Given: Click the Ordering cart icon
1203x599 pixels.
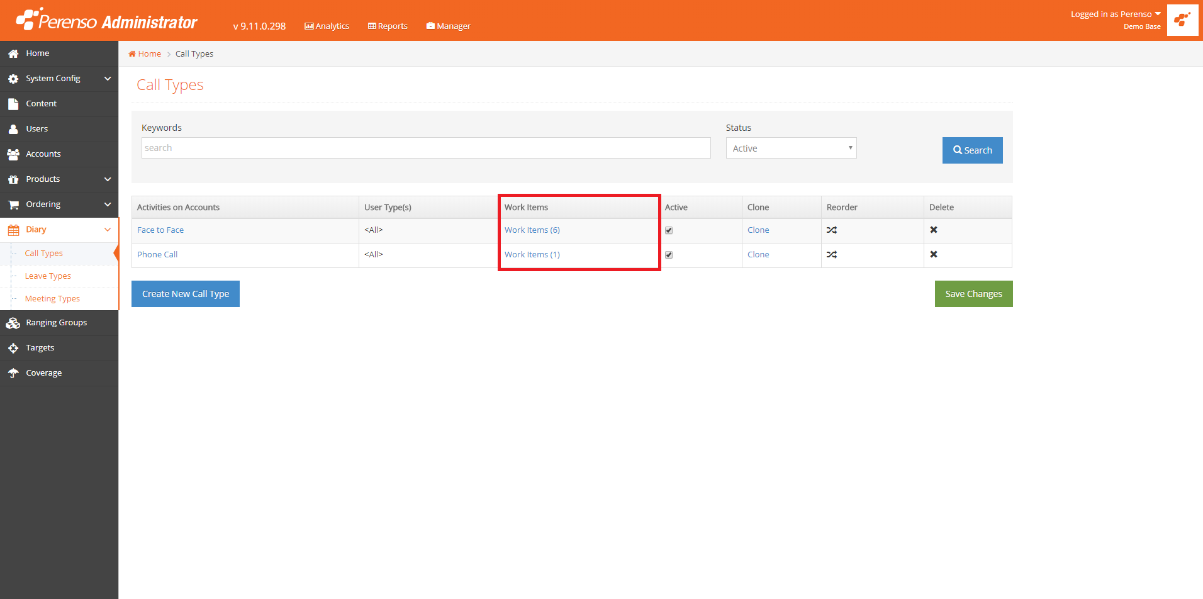Looking at the screenshot, I should 13,204.
